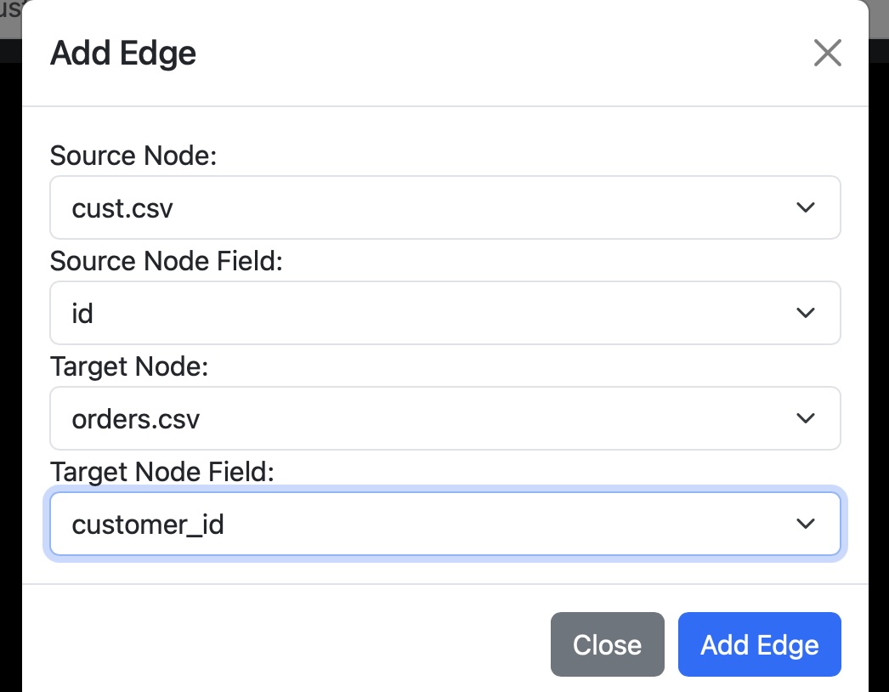Click the "Add Edge" dialog title
Viewport: 889px width, 692px height.
(123, 54)
